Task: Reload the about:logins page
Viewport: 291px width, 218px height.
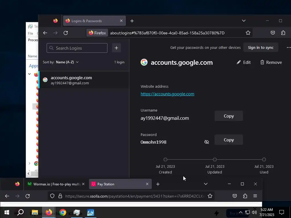Action: point(66,33)
